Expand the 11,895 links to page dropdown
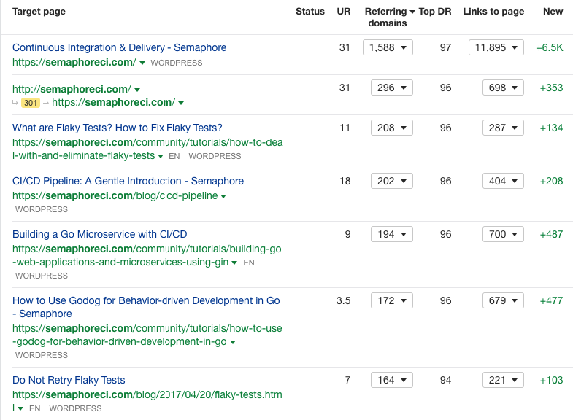Viewport: 573px width, 420px height. 496,47
